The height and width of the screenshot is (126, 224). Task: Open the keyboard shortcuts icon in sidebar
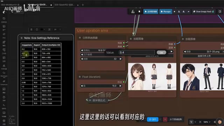pos(4,113)
